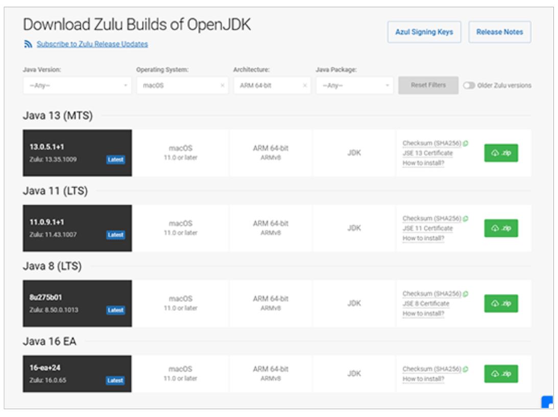
Task: Download the Java 8 .zip package
Action: click(x=501, y=303)
